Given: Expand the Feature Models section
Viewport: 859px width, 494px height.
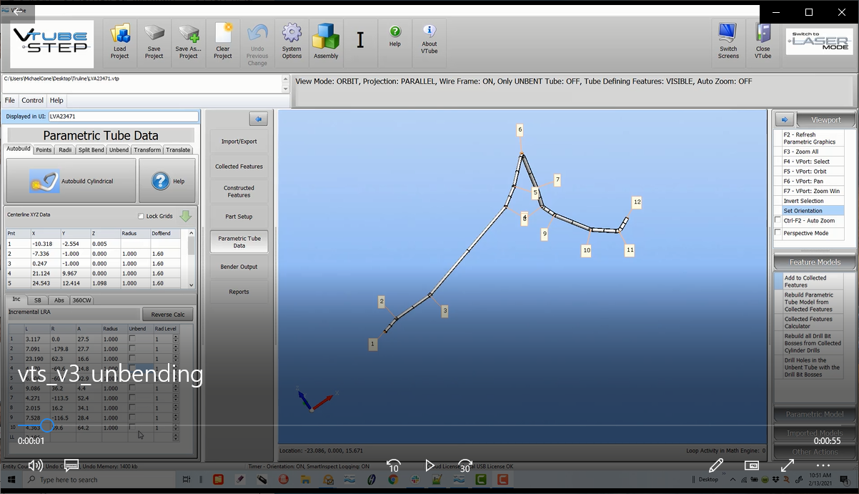Looking at the screenshot, I should [x=814, y=262].
